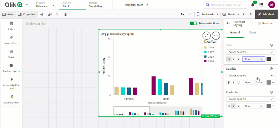This screenshot has width=278, height=128.
Task: Open the Prepare section dropdown arrow
Action: point(53,5)
